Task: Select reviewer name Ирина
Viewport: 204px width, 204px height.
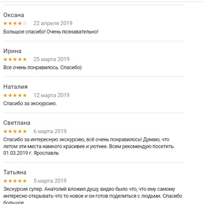Action: (12, 51)
